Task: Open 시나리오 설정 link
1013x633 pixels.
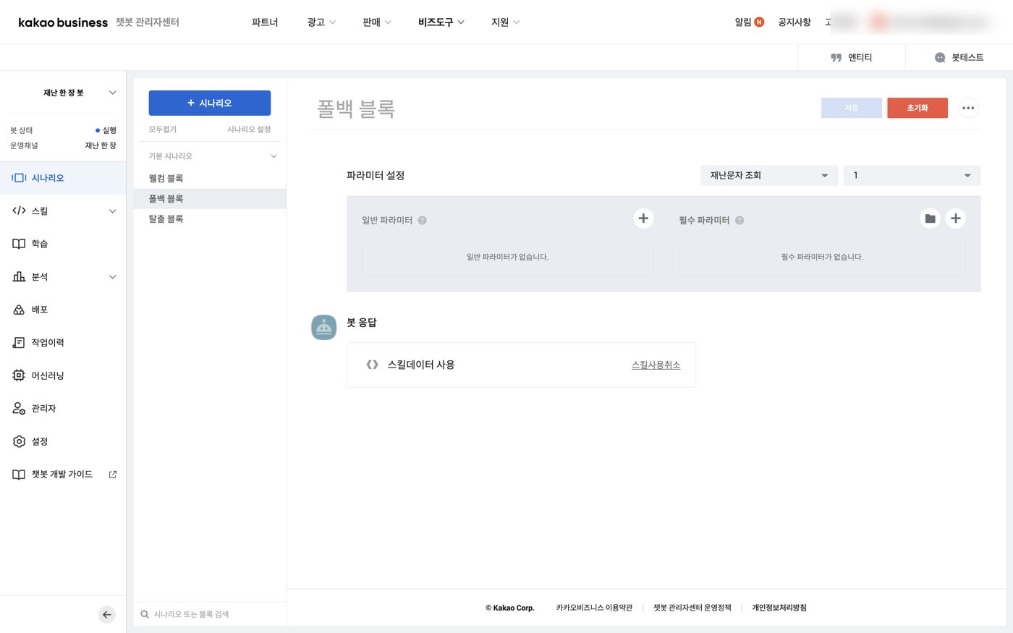Action: coord(249,129)
